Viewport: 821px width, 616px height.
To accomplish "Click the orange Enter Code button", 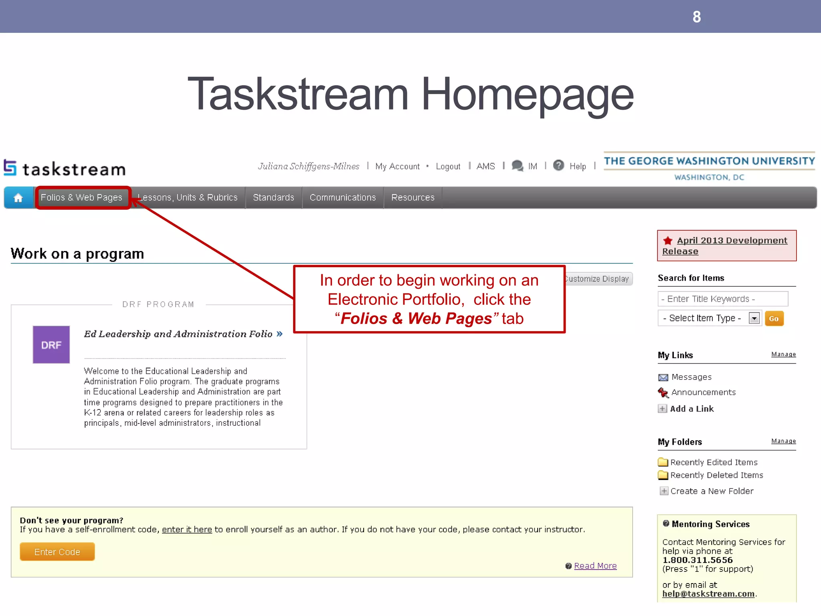I will click(x=57, y=552).
